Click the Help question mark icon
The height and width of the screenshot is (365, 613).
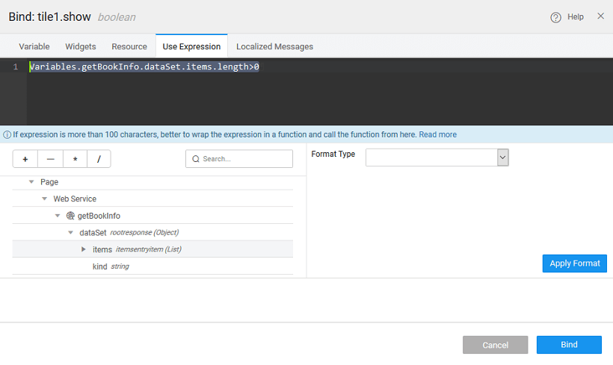(x=555, y=17)
